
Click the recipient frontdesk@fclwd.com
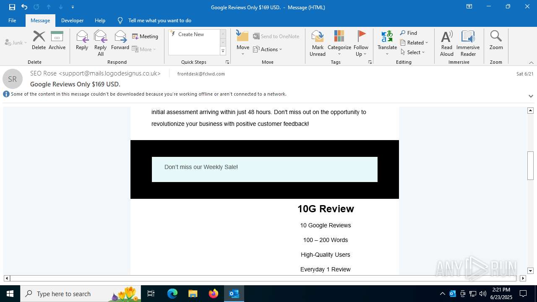pos(201,74)
